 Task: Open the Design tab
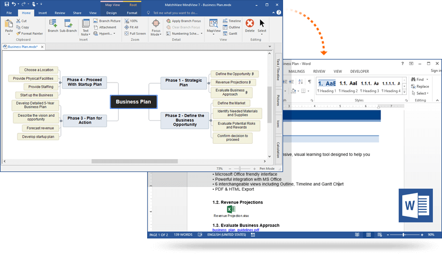tap(111, 13)
